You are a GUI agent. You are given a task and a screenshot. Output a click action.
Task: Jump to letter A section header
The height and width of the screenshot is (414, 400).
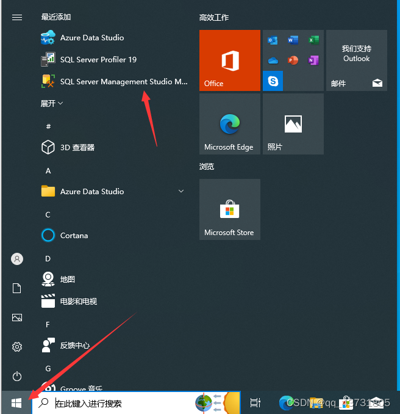point(48,171)
